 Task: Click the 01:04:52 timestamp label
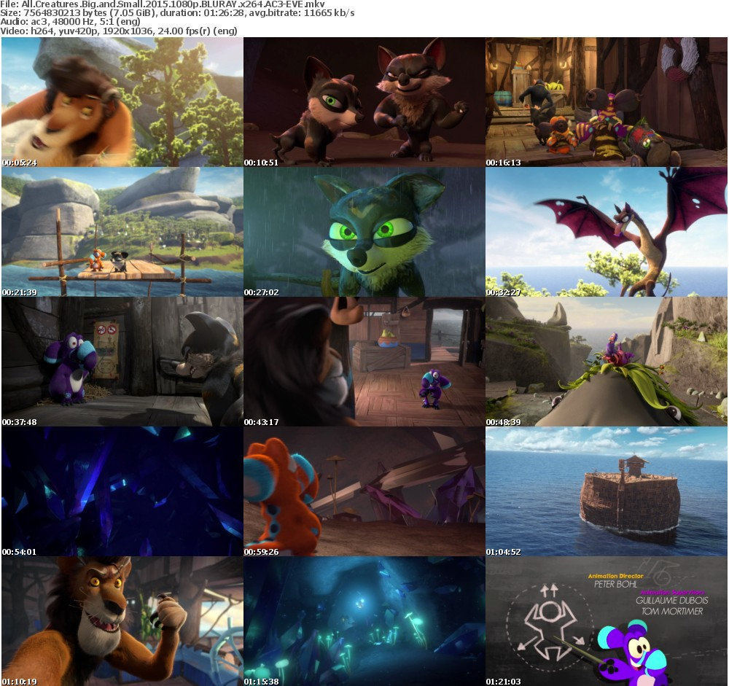[x=504, y=552]
